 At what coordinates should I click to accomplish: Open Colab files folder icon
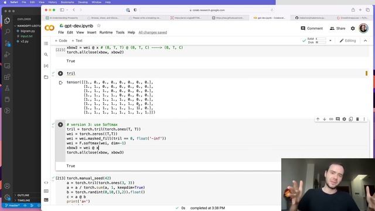pos(46,77)
